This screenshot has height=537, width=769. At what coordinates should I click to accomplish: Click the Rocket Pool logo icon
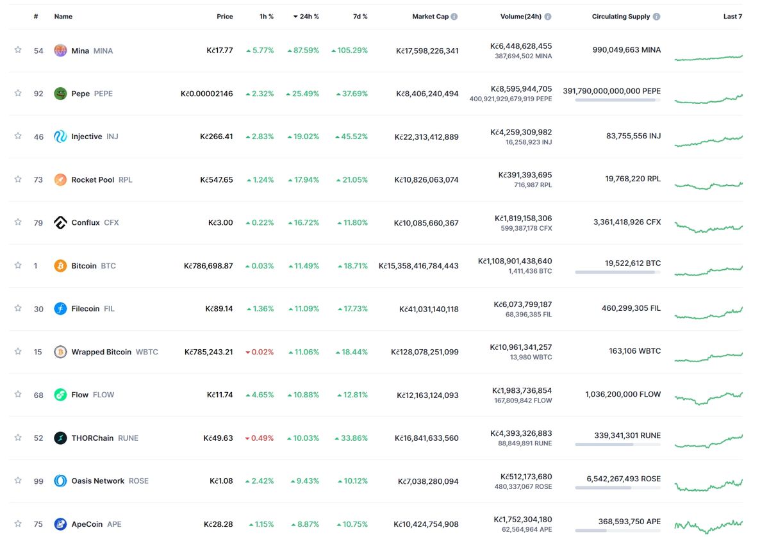pyautogui.click(x=60, y=179)
